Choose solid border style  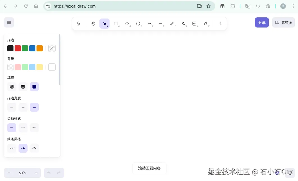pyautogui.click(x=12, y=128)
